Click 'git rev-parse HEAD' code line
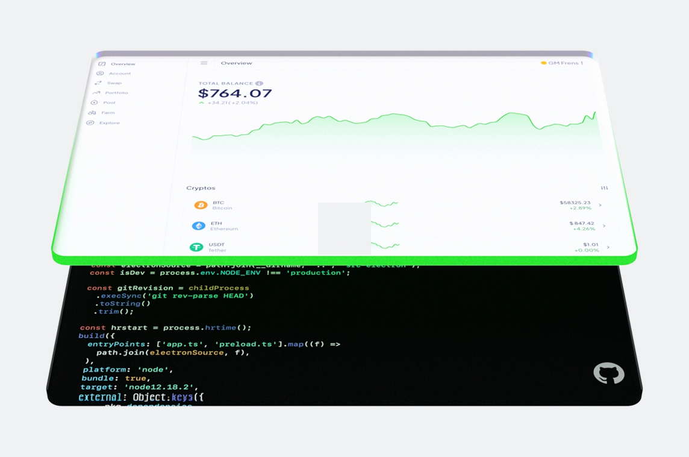Image resolution: width=689 pixels, height=457 pixels. [175, 295]
